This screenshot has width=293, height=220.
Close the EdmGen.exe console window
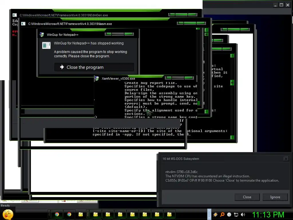tap(192, 14)
